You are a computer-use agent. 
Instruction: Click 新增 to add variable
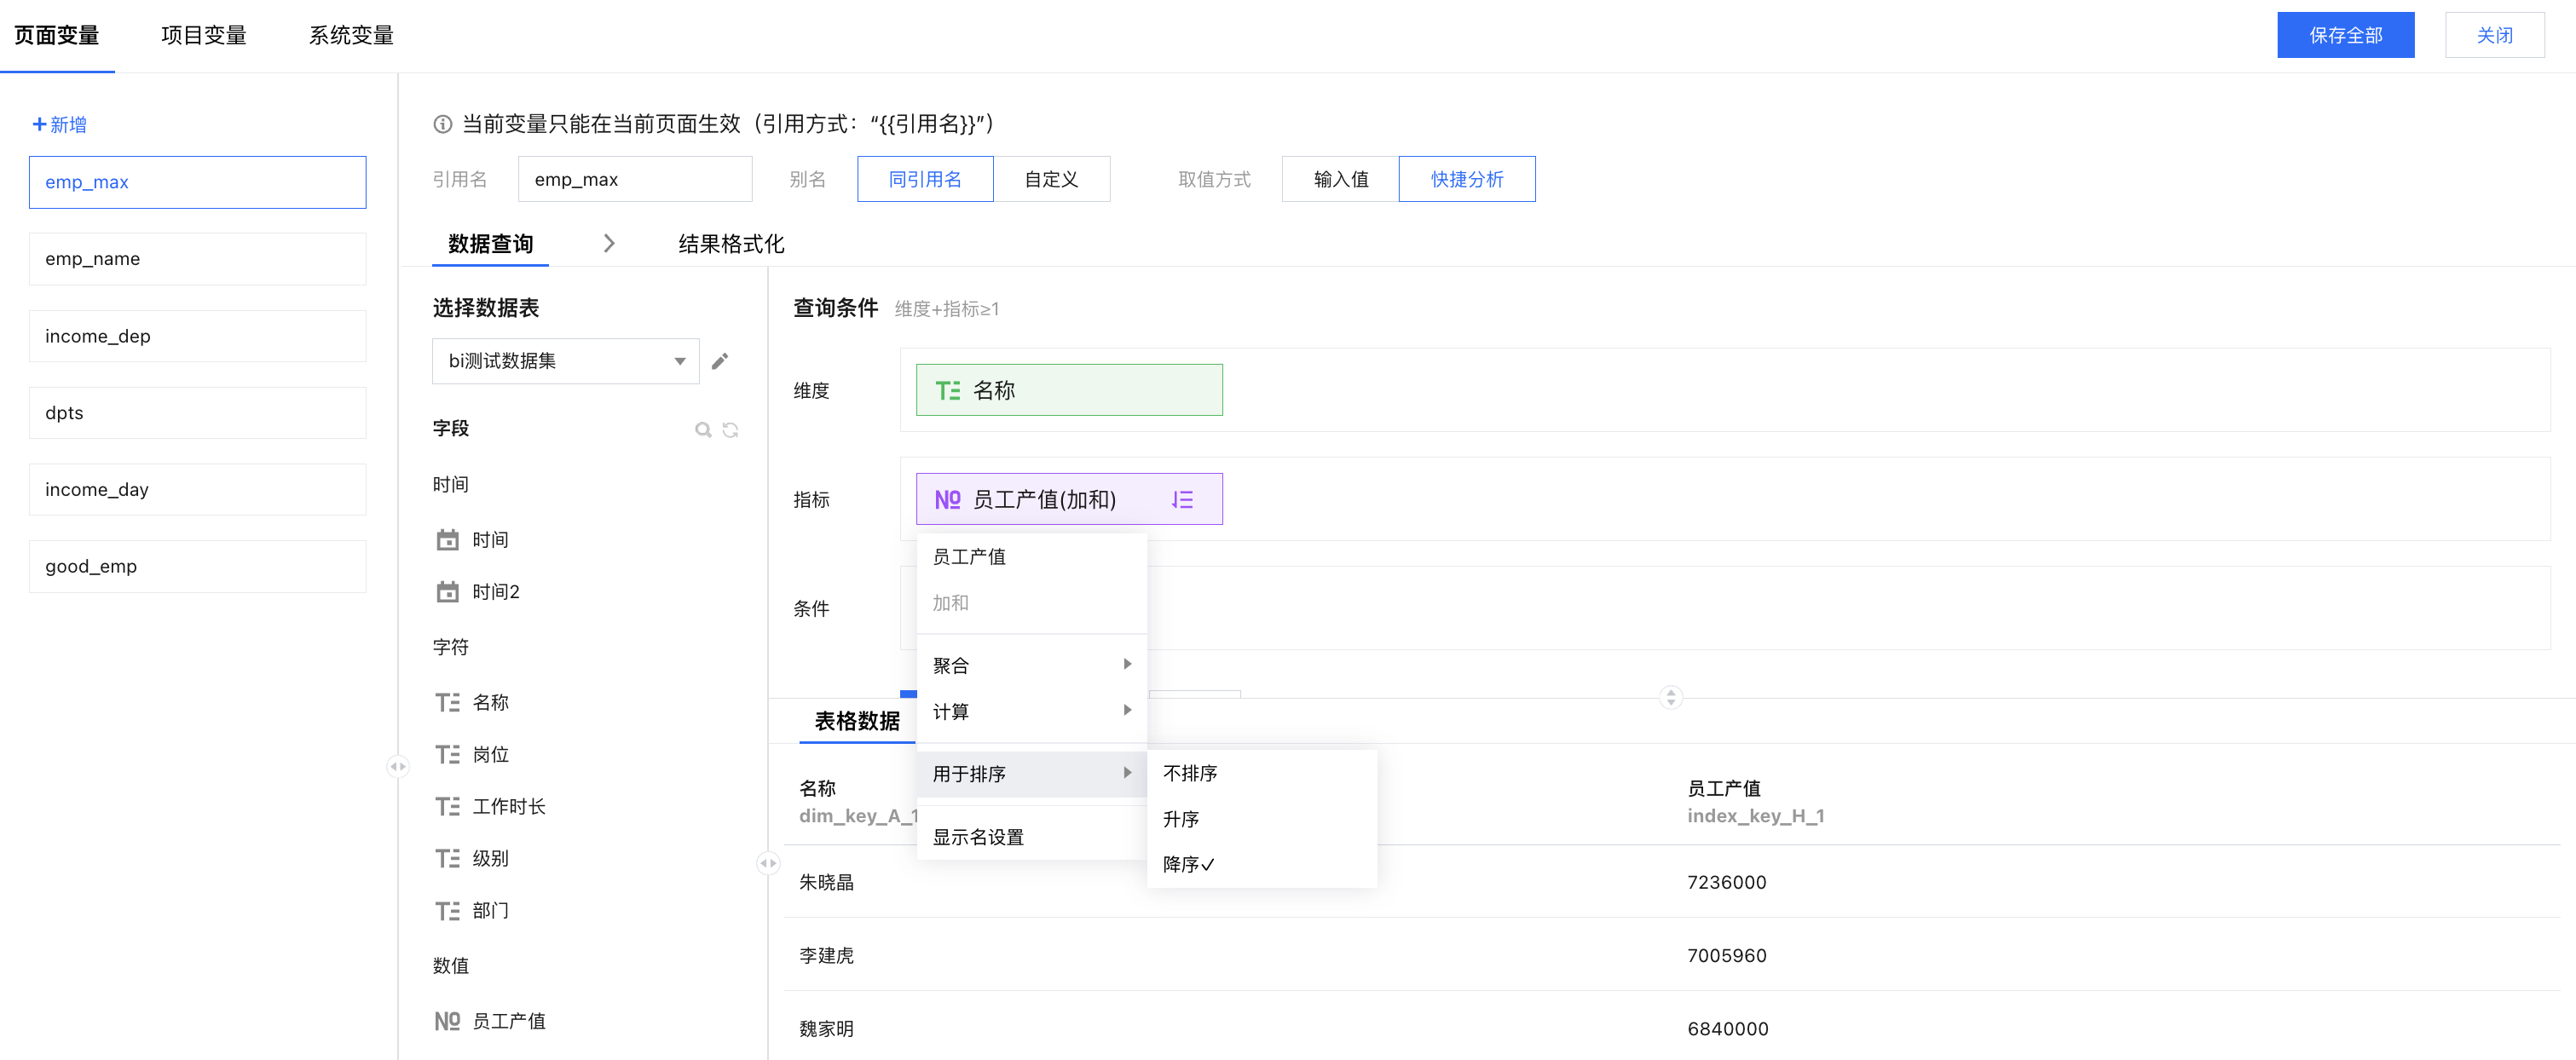click(x=60, y=125)
